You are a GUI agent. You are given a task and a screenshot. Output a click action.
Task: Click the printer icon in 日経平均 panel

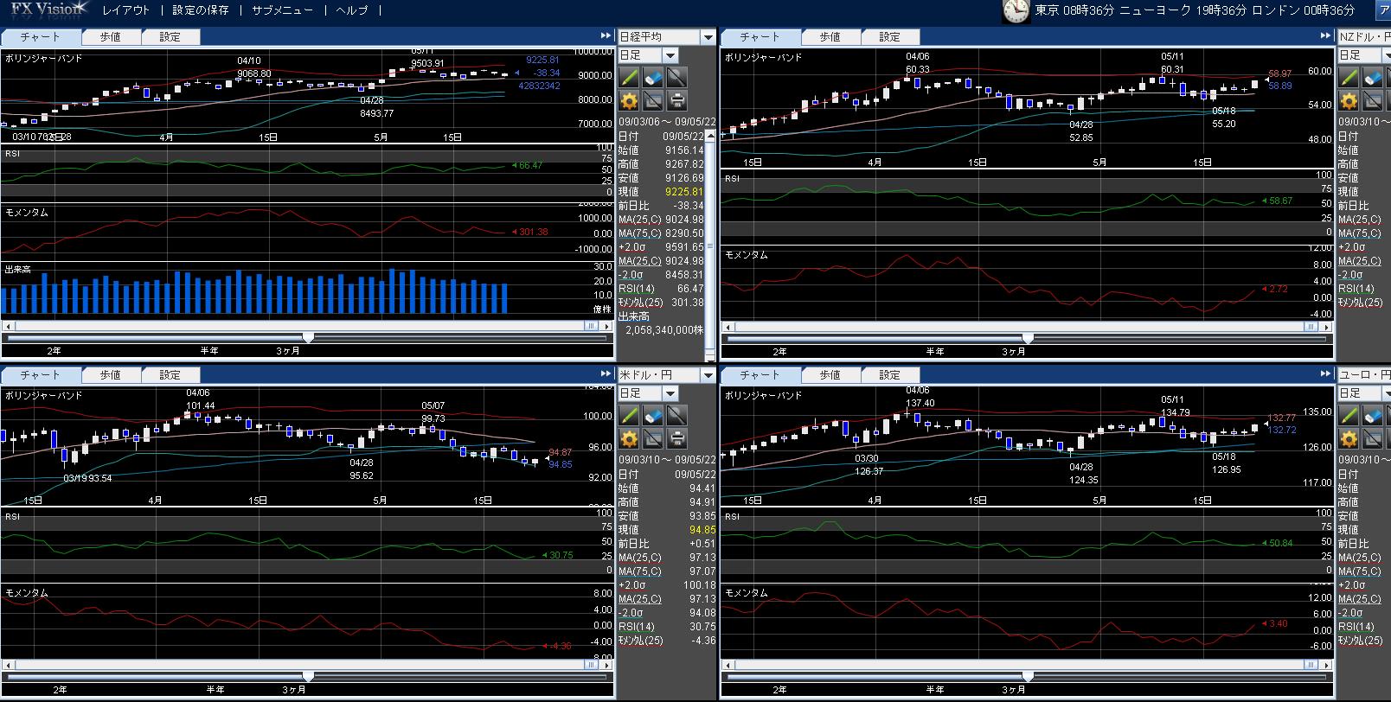[x=677, y=100]
